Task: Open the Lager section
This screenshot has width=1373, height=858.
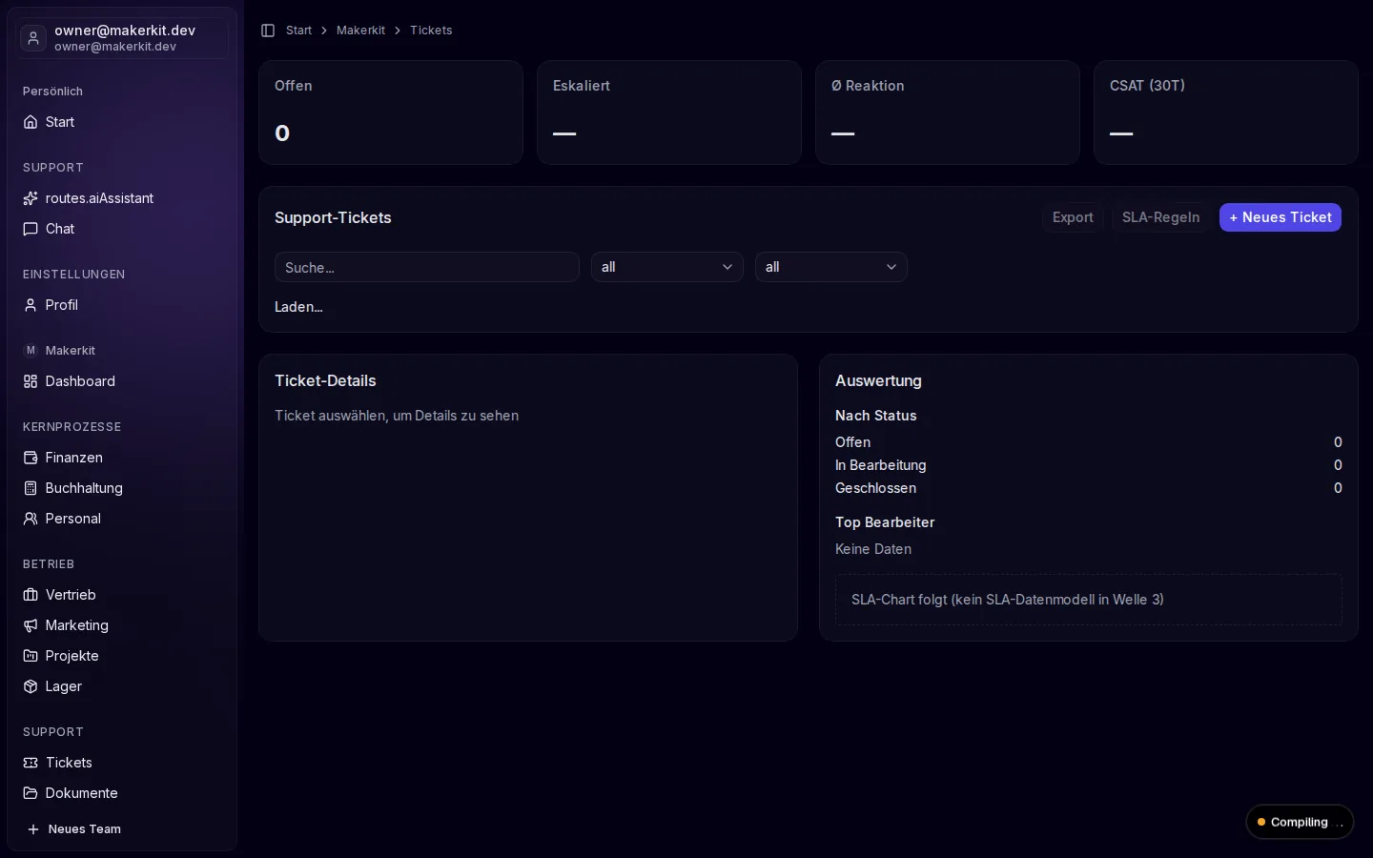Action: (122, 686)
